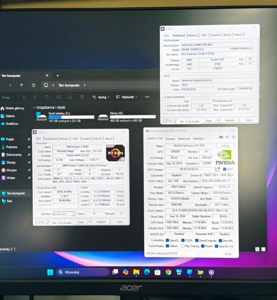Click the Share icon in Explorer toolbar
The image size is (277, 300).
(70, 97)
